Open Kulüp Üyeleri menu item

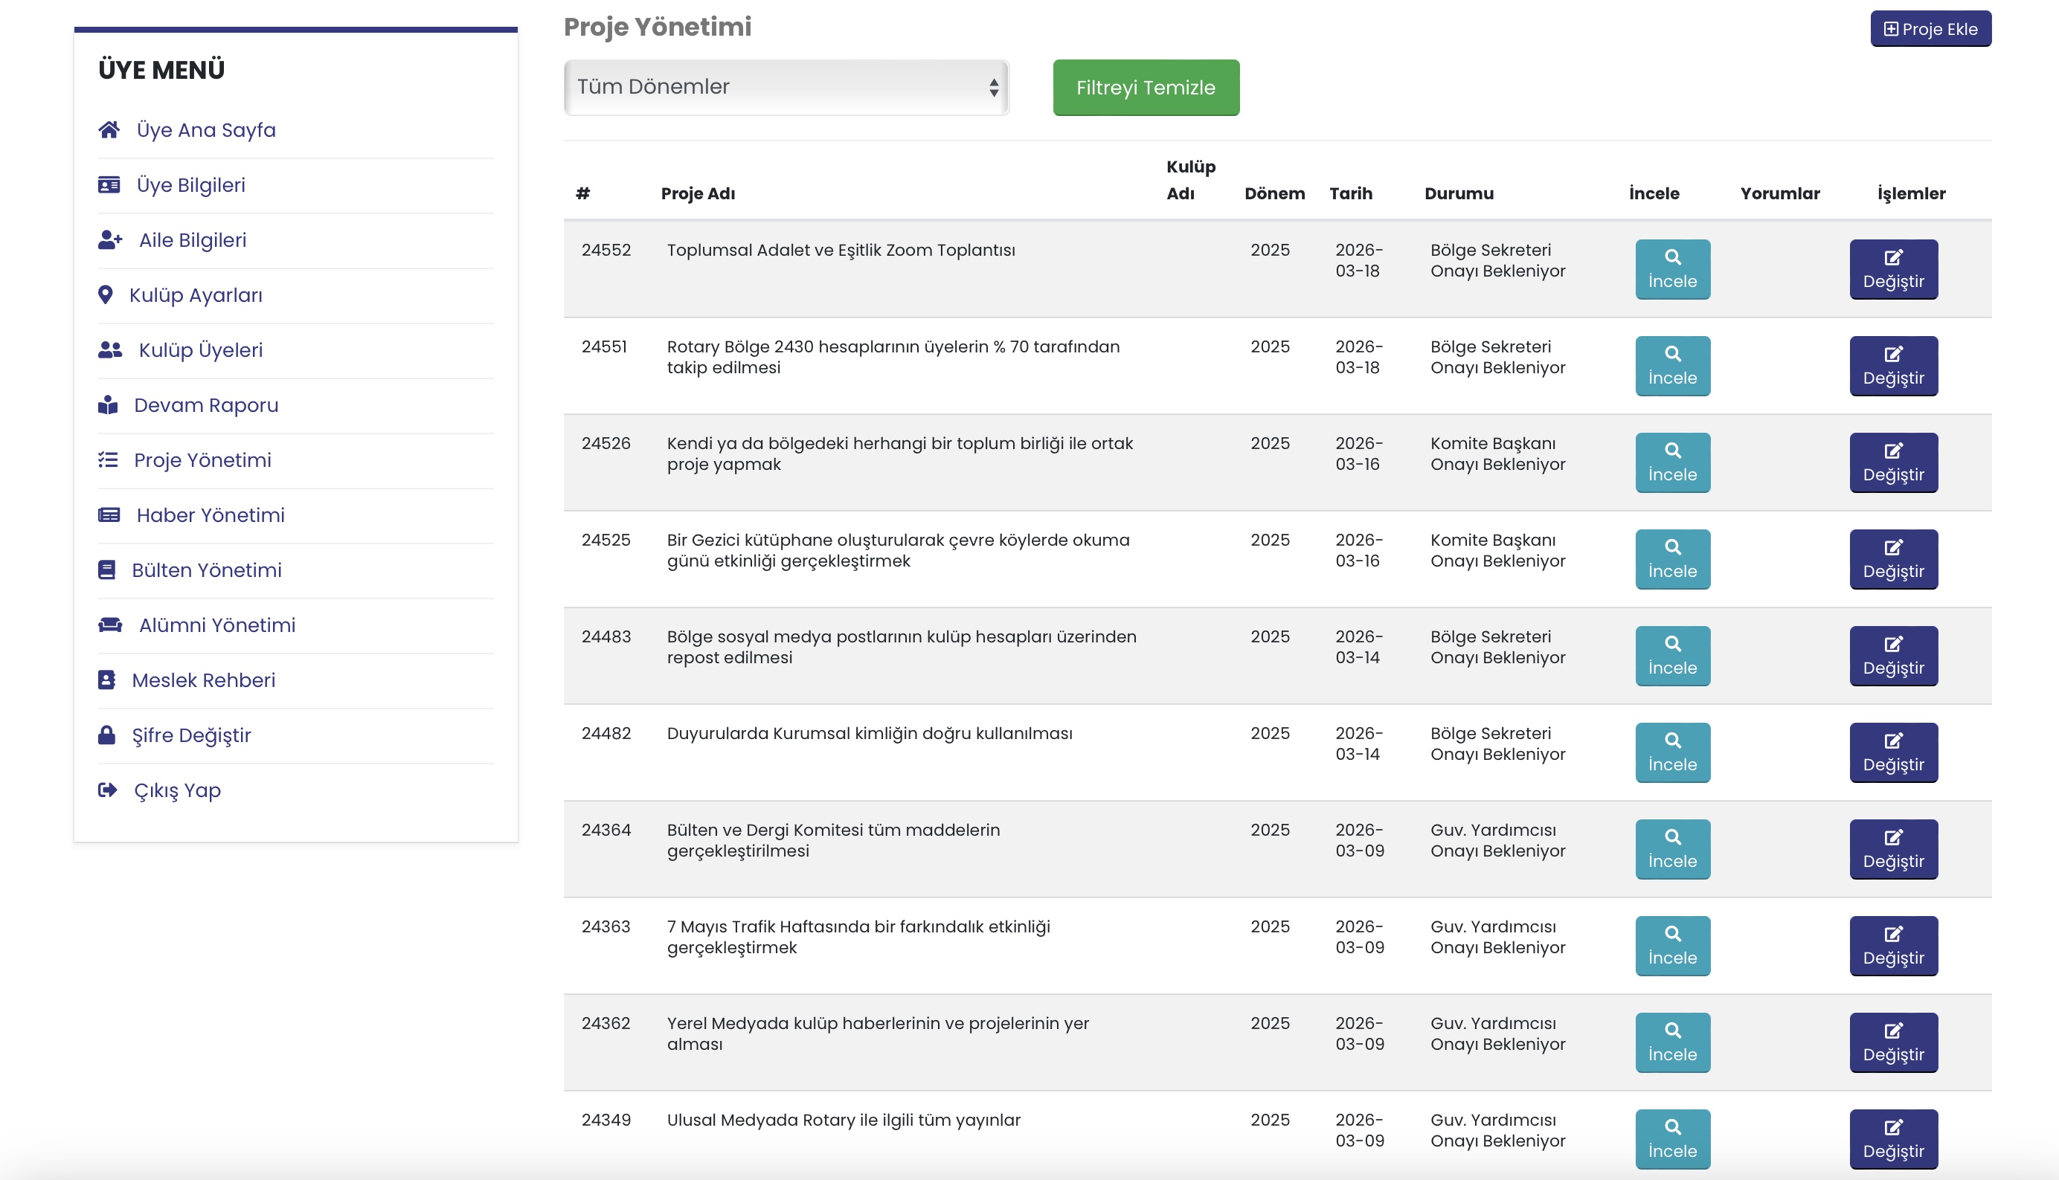tap(200, 350)
